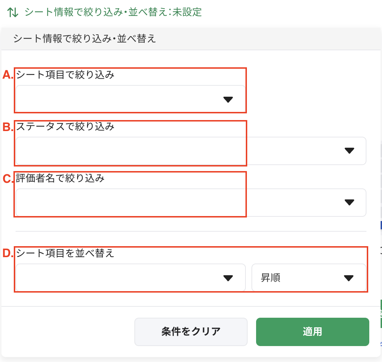Click the up-down sort arrows icon
The height and width of the screenshot is (362, 382).
coord(13,12)
